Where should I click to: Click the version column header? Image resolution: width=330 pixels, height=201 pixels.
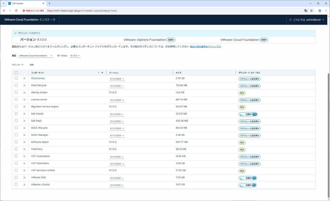click(114, 73)
